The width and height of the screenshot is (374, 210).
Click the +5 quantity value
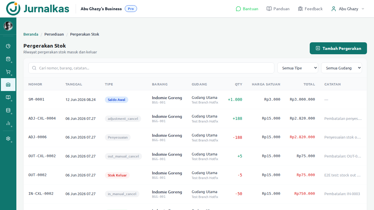click(240, 156)
